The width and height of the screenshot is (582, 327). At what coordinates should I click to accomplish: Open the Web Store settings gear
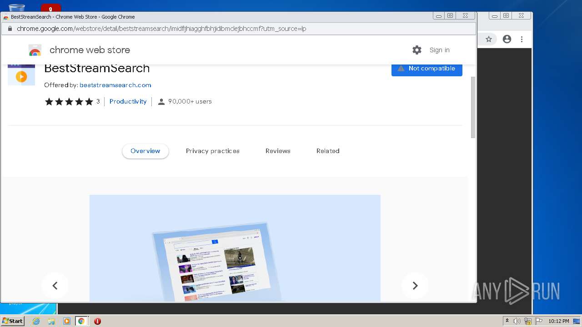[417, 50]
